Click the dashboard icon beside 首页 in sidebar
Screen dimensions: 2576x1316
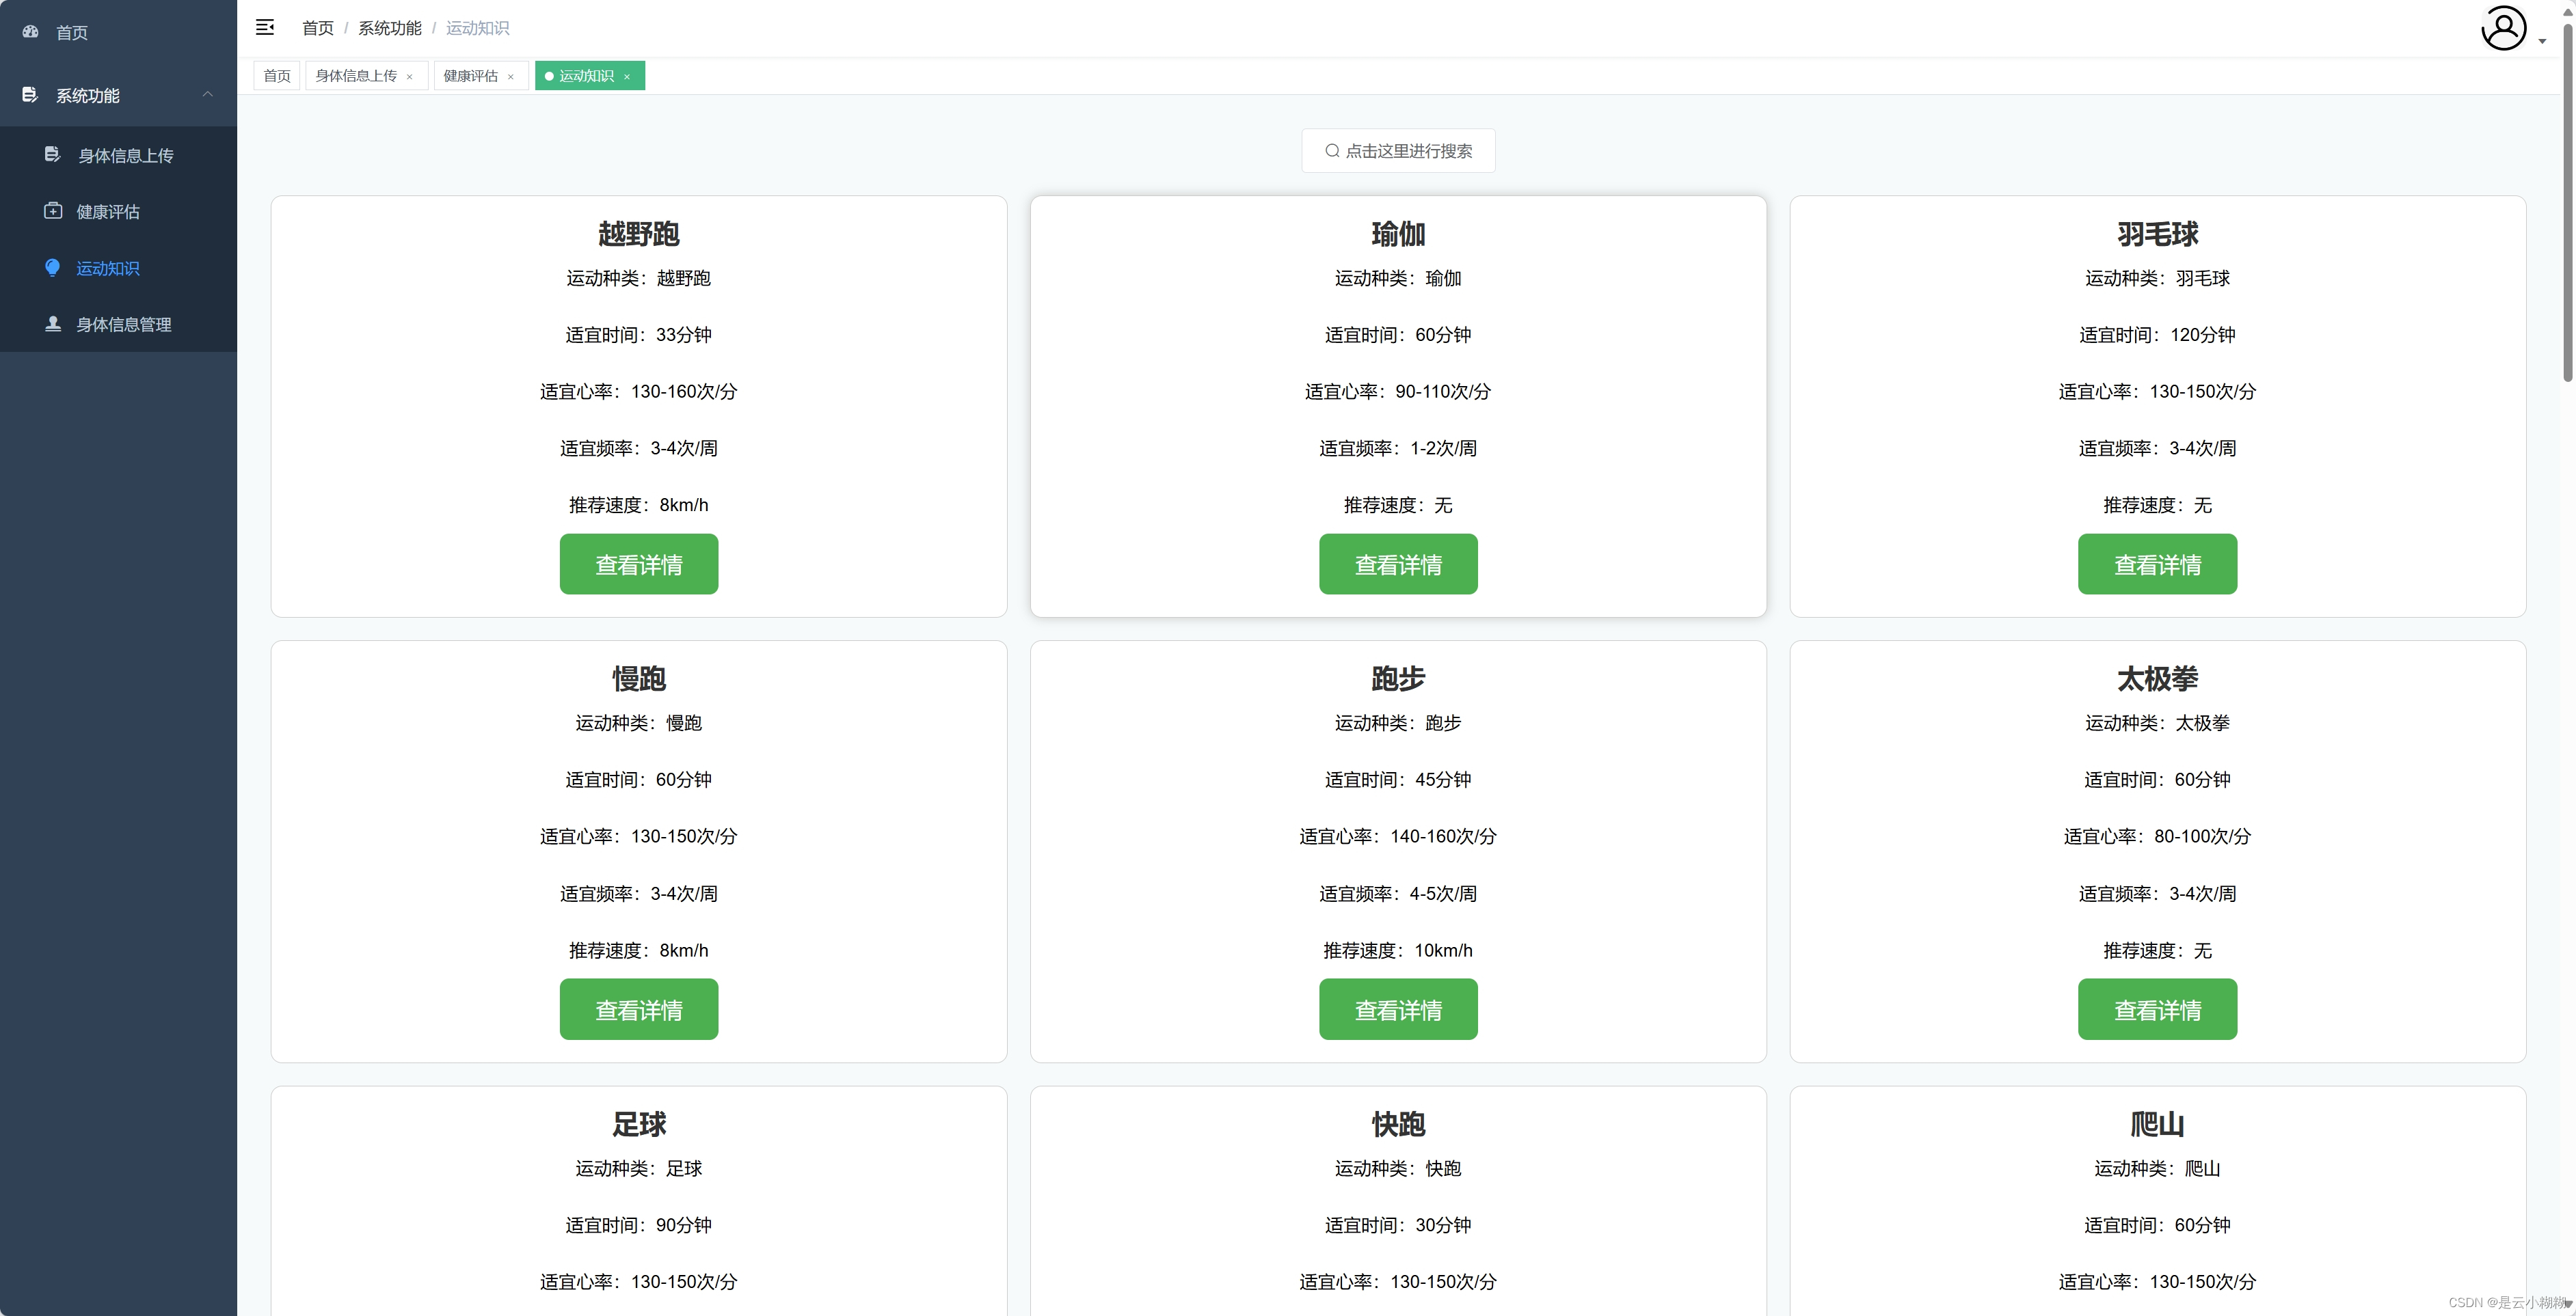tap(31, 32)
